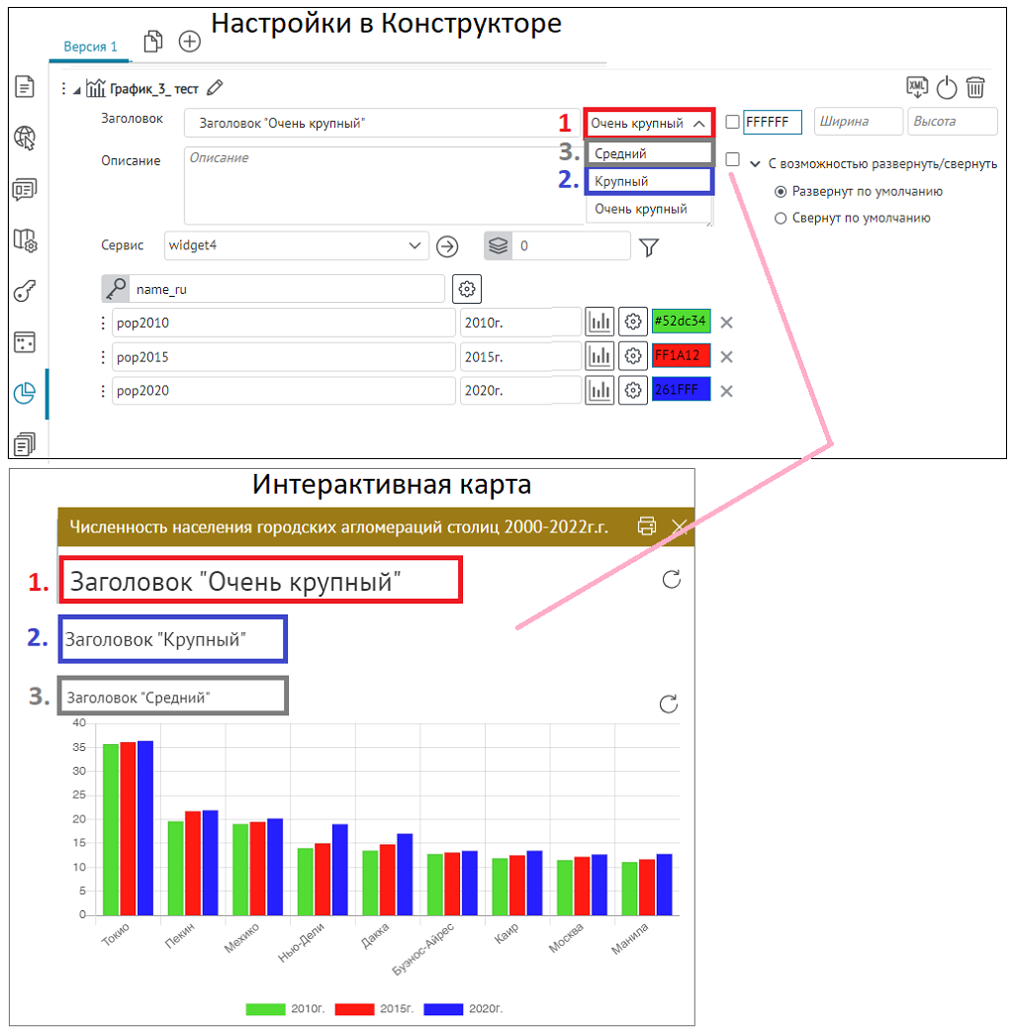Click the XML export icon
This screenshot has width=1013, height=1034.
918,87
